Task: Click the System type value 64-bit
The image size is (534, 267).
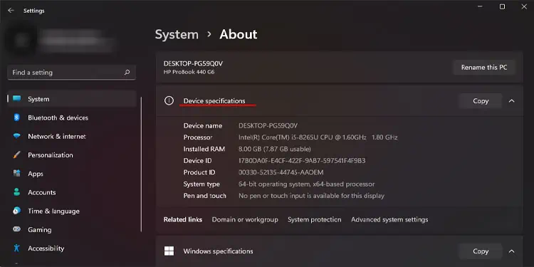Action: click(306, 184)
